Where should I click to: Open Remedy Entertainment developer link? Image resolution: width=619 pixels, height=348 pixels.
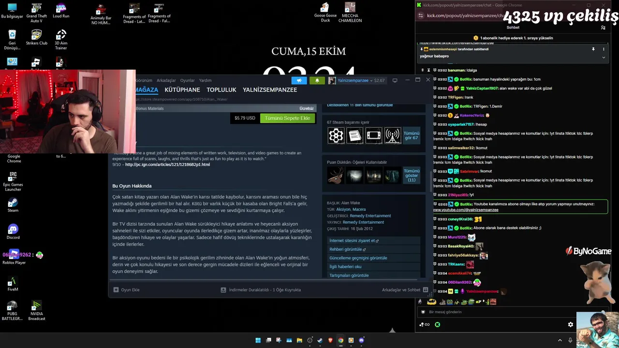[x=370, y=216]
